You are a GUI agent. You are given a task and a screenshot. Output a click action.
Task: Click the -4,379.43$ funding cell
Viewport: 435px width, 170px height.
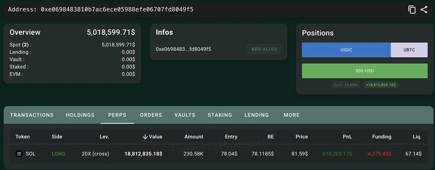379,154
